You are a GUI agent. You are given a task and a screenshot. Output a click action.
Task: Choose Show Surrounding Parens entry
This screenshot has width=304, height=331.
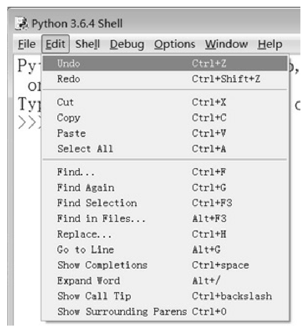coord(165,312)
